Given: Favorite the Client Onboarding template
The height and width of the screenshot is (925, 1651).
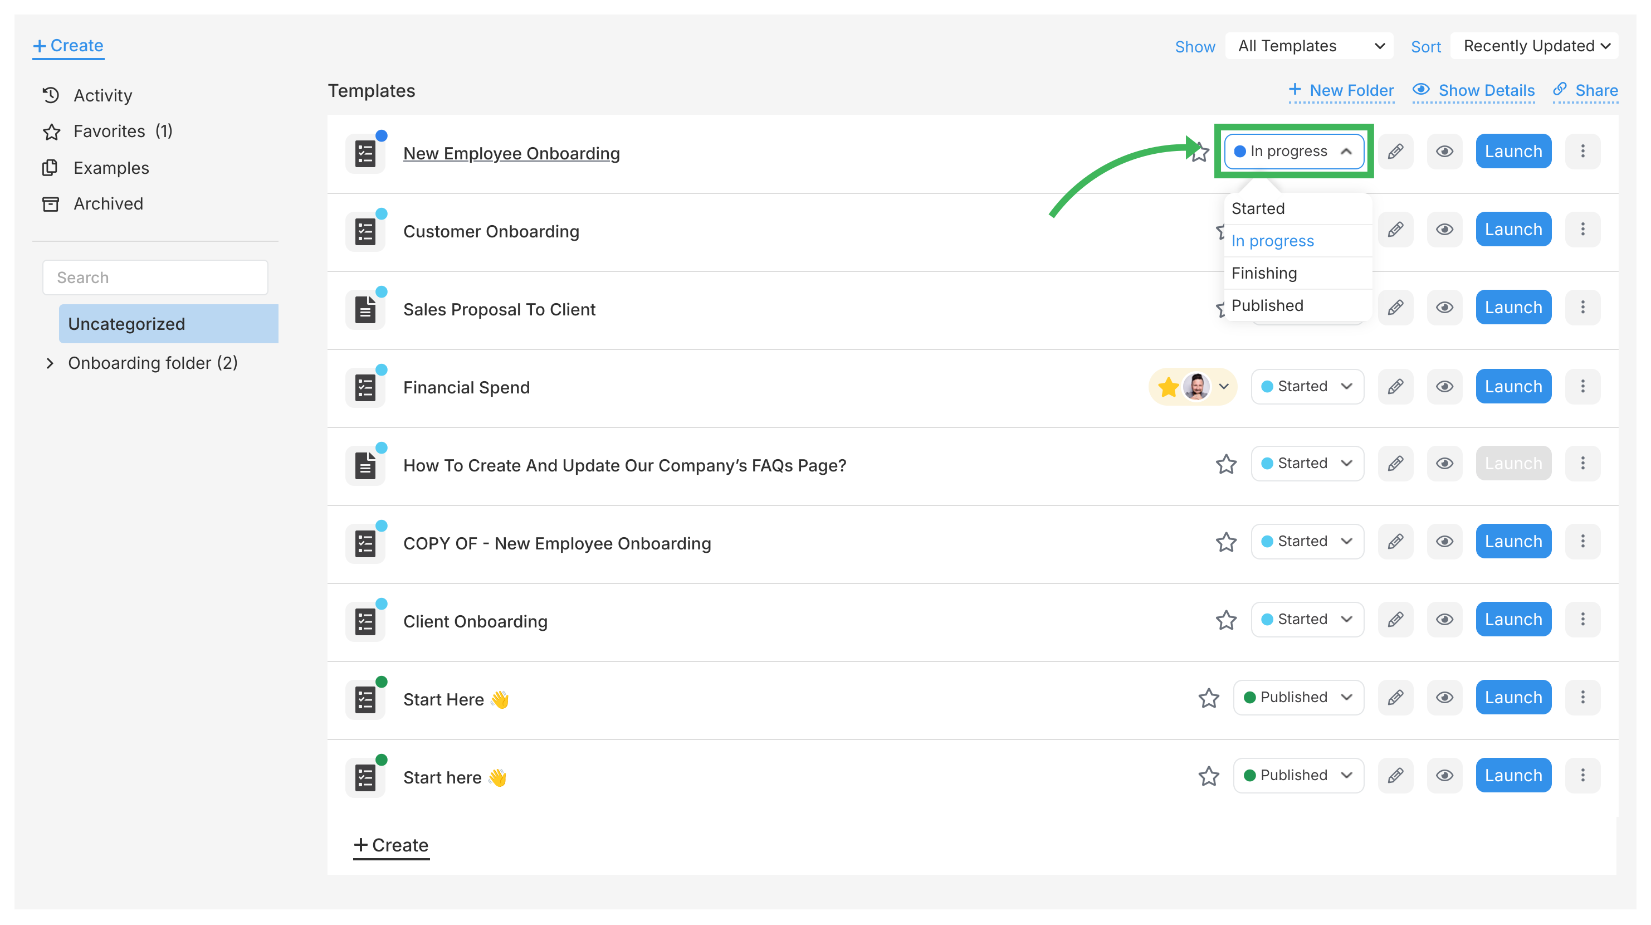Looking at the screenshot, I should 1225,619.
